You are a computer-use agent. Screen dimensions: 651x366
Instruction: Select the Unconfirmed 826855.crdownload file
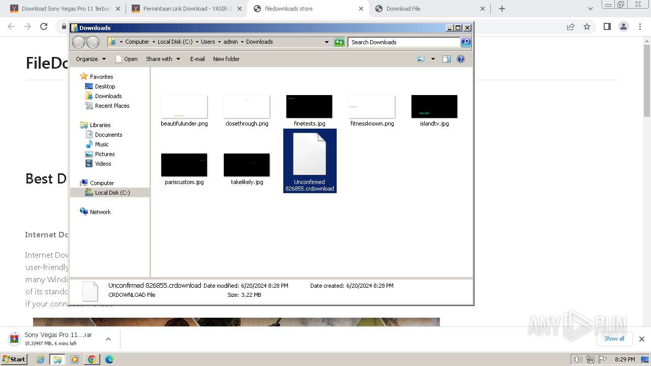310,161
